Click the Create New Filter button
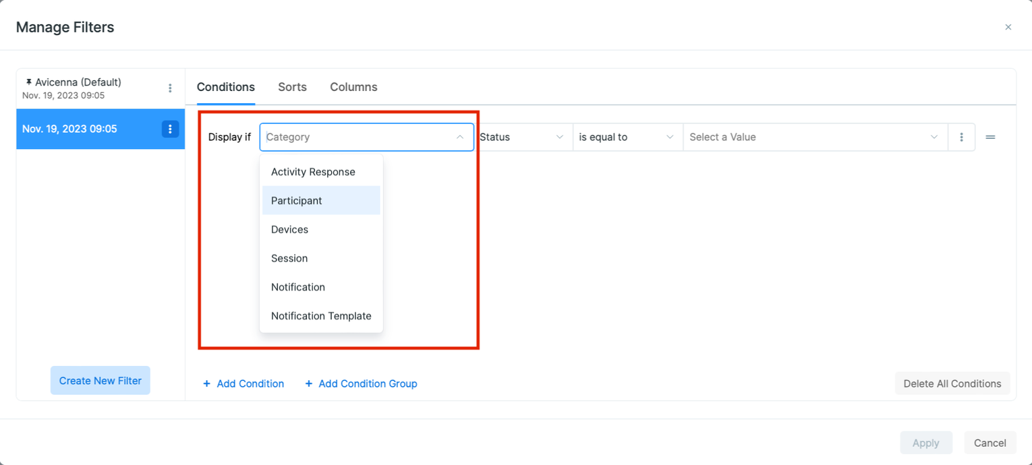Viewport: 1032px width, 465px height. (x=100, y=380)
